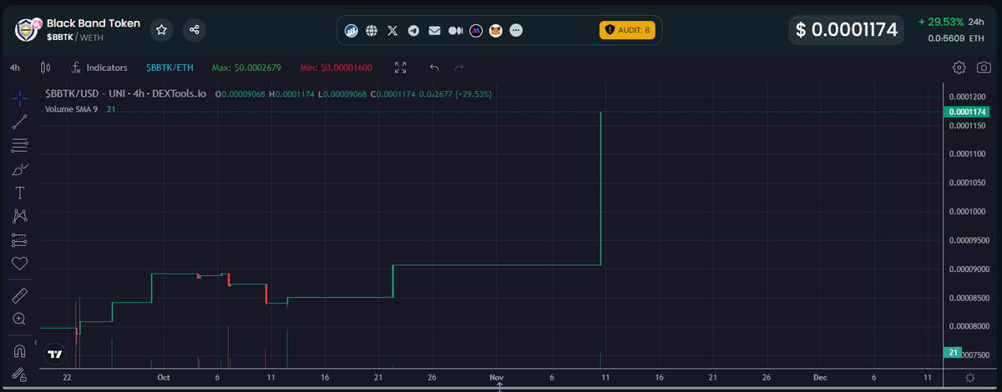
Task: Open the Fibonacci retracement tool
Action: (19, 146)
